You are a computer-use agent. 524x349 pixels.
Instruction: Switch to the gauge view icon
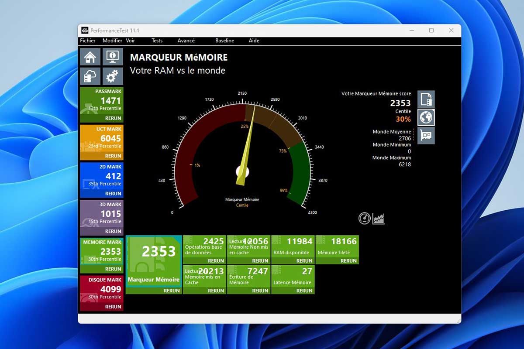coord(365,219)
